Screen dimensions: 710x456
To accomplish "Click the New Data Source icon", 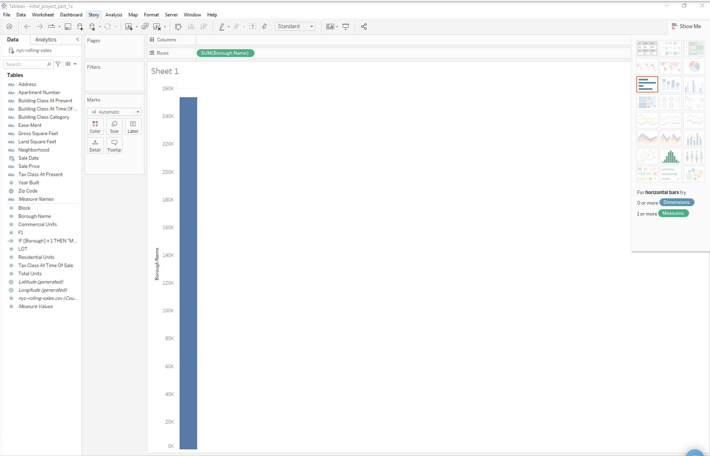I will point(80,27).
